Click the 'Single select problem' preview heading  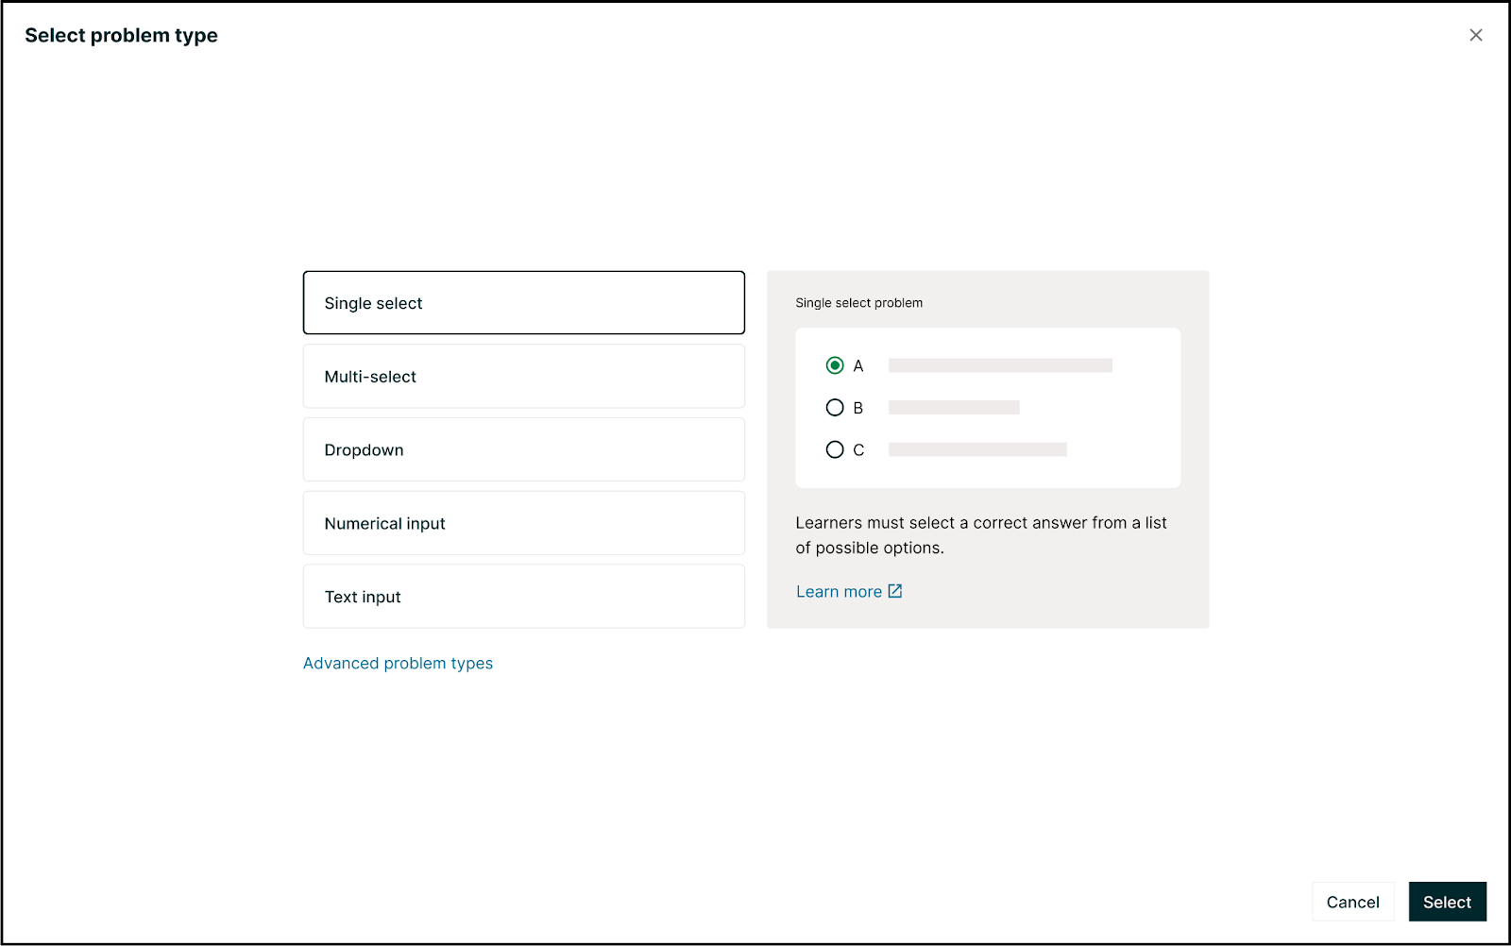pyautogui.click(x=858, y=303)
